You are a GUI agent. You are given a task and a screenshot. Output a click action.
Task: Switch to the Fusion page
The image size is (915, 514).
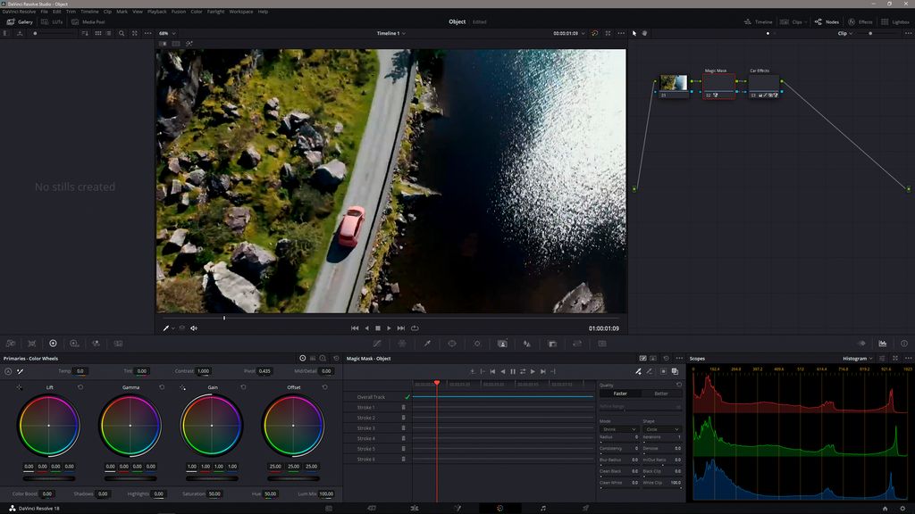[x=457, y=505]
